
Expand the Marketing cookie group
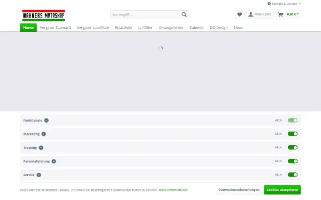coord(44,134)
